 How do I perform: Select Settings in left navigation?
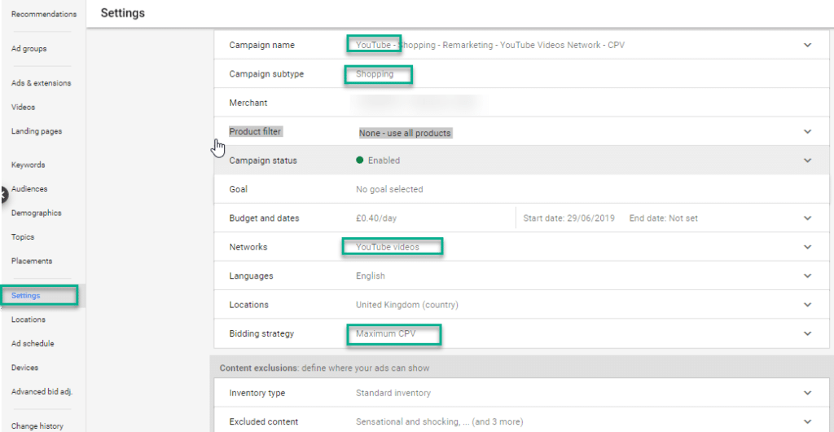tap(25, 296)
